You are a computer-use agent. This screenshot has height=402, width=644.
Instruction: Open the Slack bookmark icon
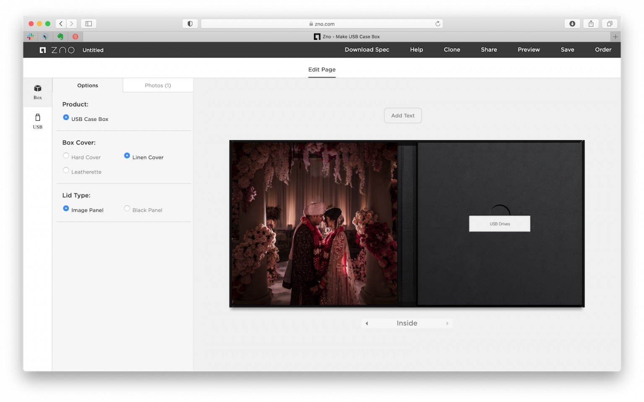31,37
